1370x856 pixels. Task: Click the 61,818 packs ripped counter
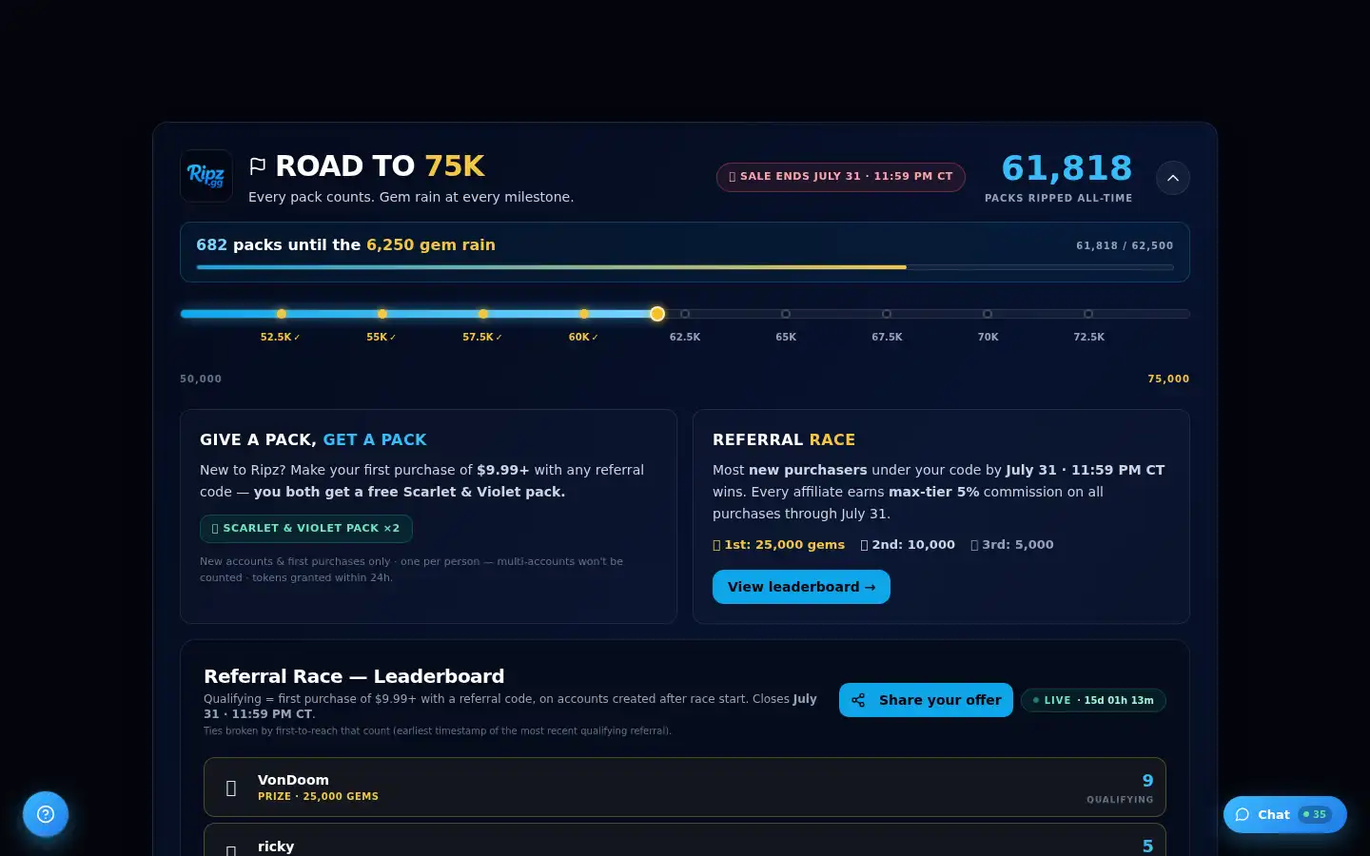point(1067,168)
